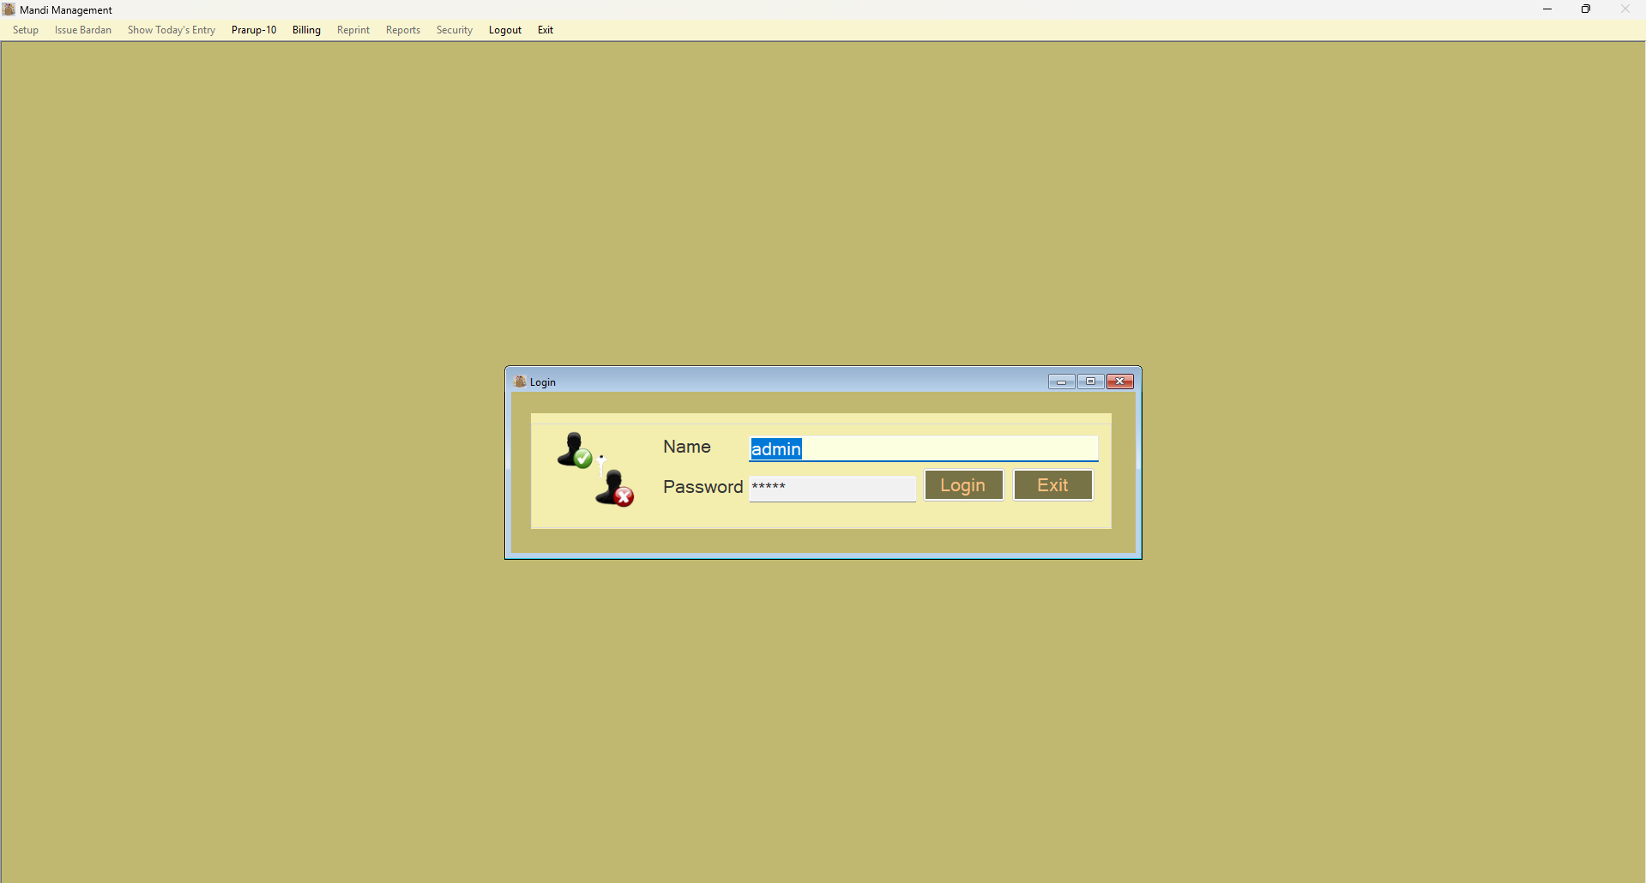Open the Reports menu
1646x883 pixels.
[x=403, y=30]
